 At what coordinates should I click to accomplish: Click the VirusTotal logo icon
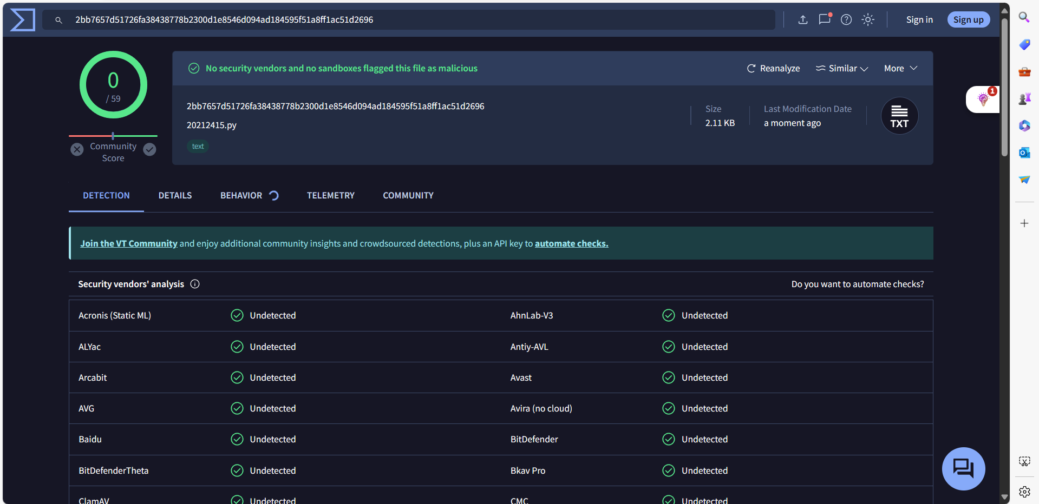click(x=23, y=20)
